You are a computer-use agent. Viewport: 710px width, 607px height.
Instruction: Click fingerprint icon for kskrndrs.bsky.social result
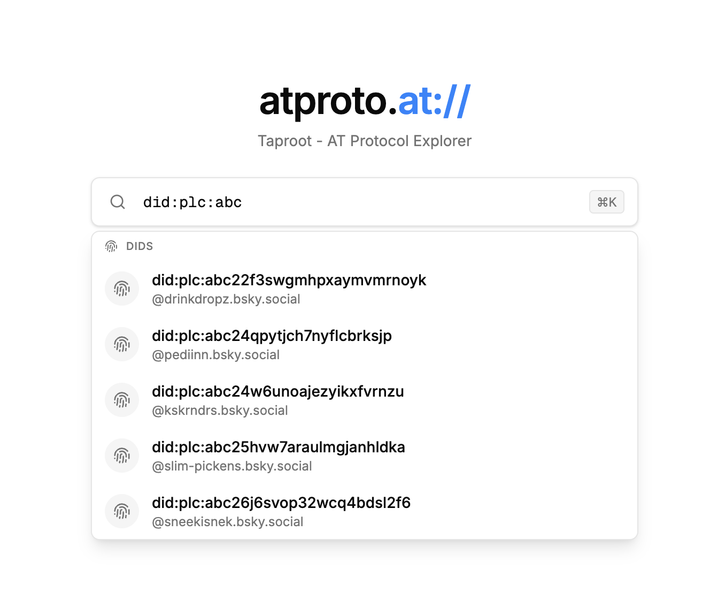pyautogui.click(x=122, y=400)
